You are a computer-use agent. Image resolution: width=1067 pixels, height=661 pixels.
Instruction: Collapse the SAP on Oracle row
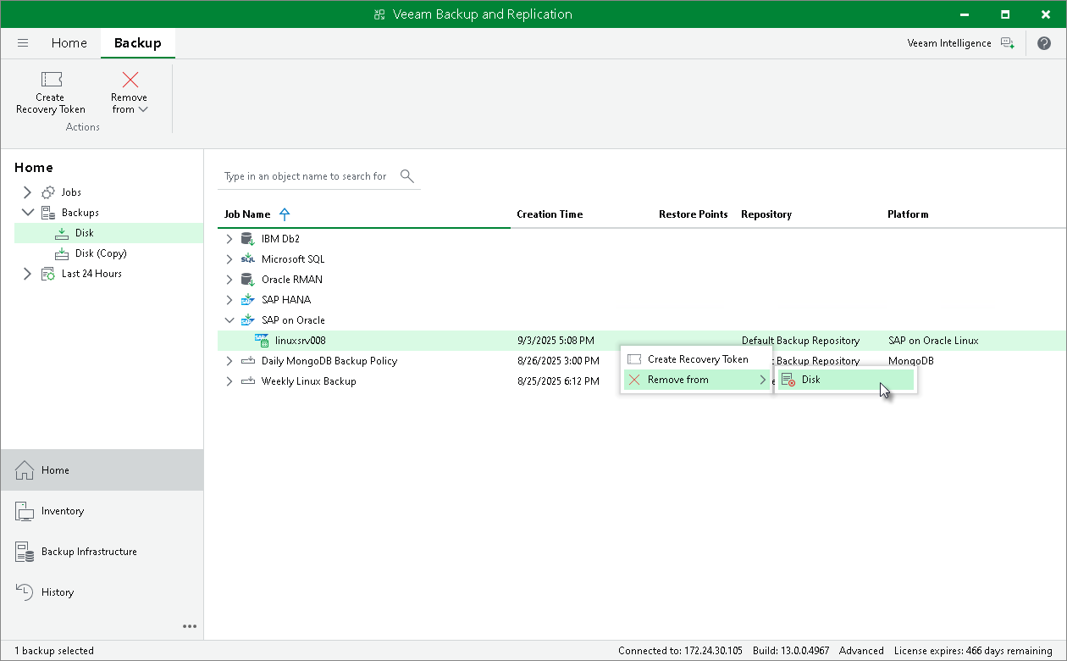pyautogui.click(x=229, y=320)
